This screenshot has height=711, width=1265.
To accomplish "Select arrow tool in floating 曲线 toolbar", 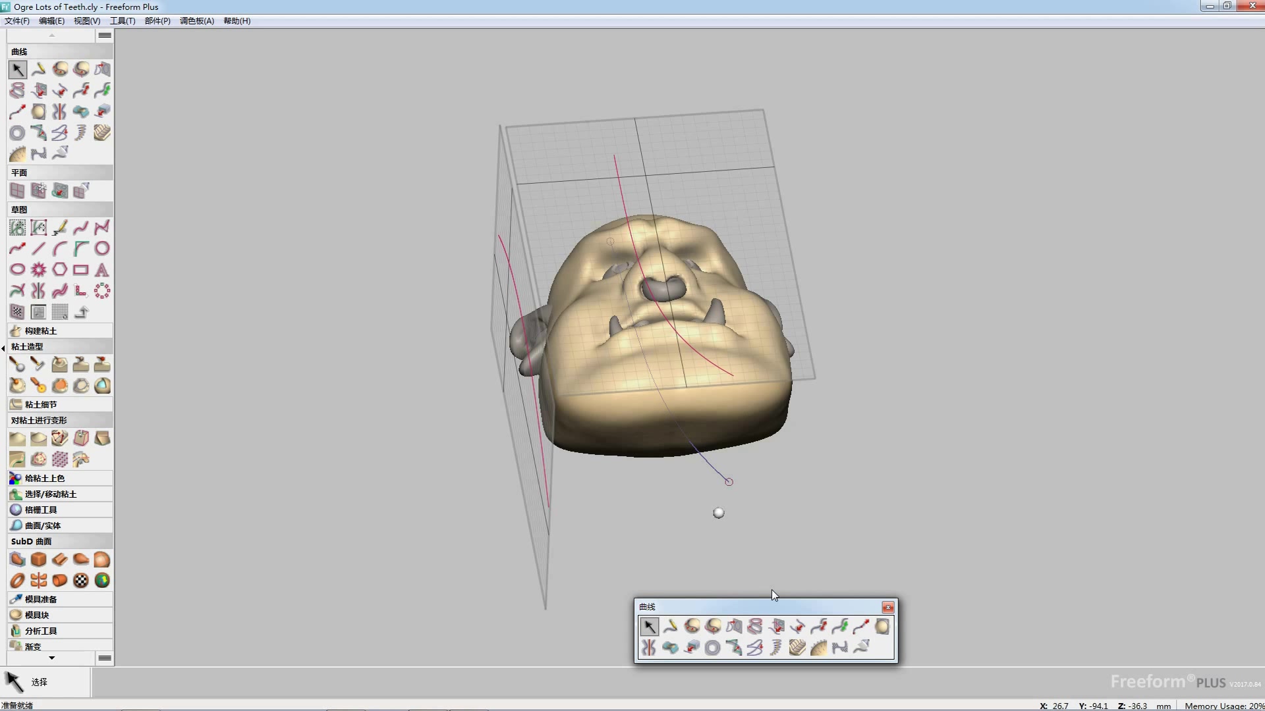I will pyautogui.click(x=649, y=627).
